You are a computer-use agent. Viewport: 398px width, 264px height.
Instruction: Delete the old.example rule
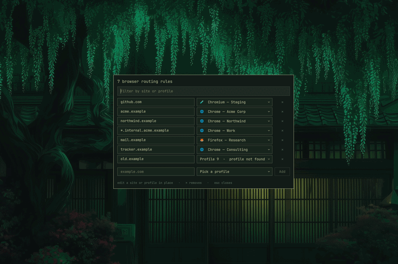coord(282,159)
